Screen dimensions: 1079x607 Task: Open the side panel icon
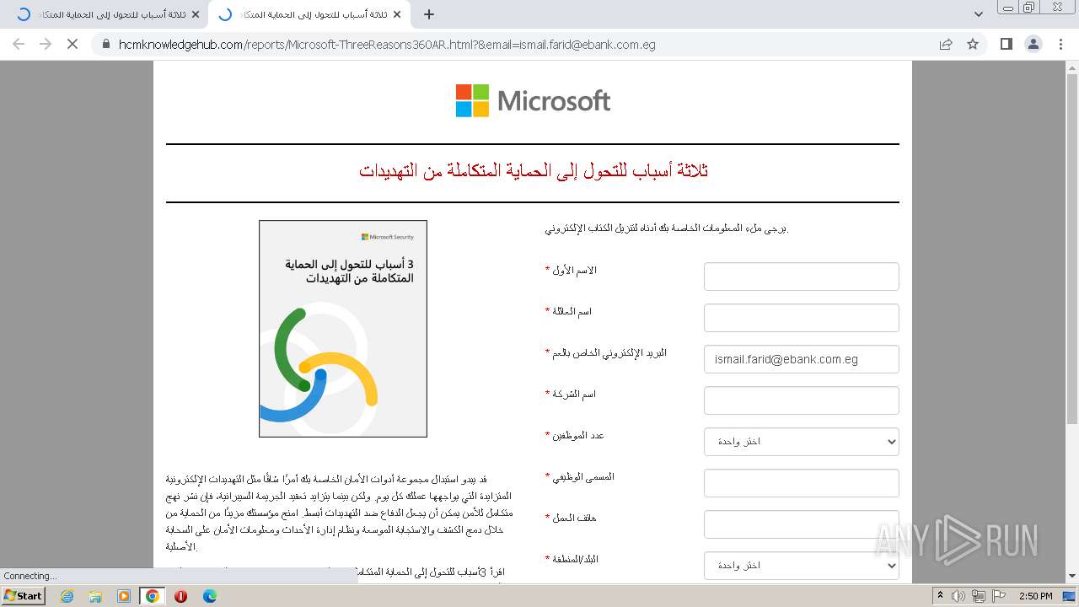(1006, 44)
